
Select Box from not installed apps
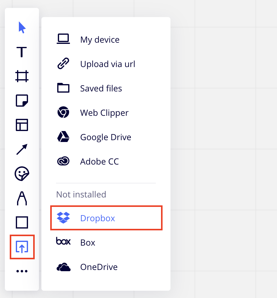point(88,243)
